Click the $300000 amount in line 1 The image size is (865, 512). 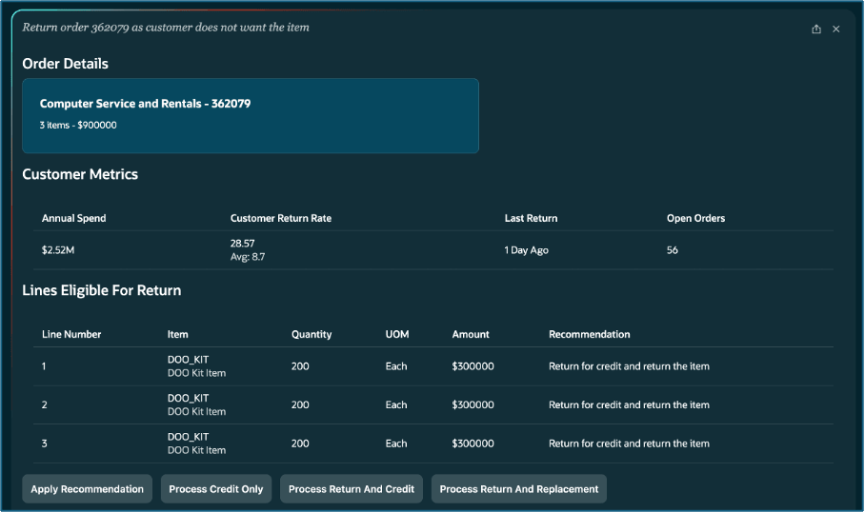tap(473, 366)
